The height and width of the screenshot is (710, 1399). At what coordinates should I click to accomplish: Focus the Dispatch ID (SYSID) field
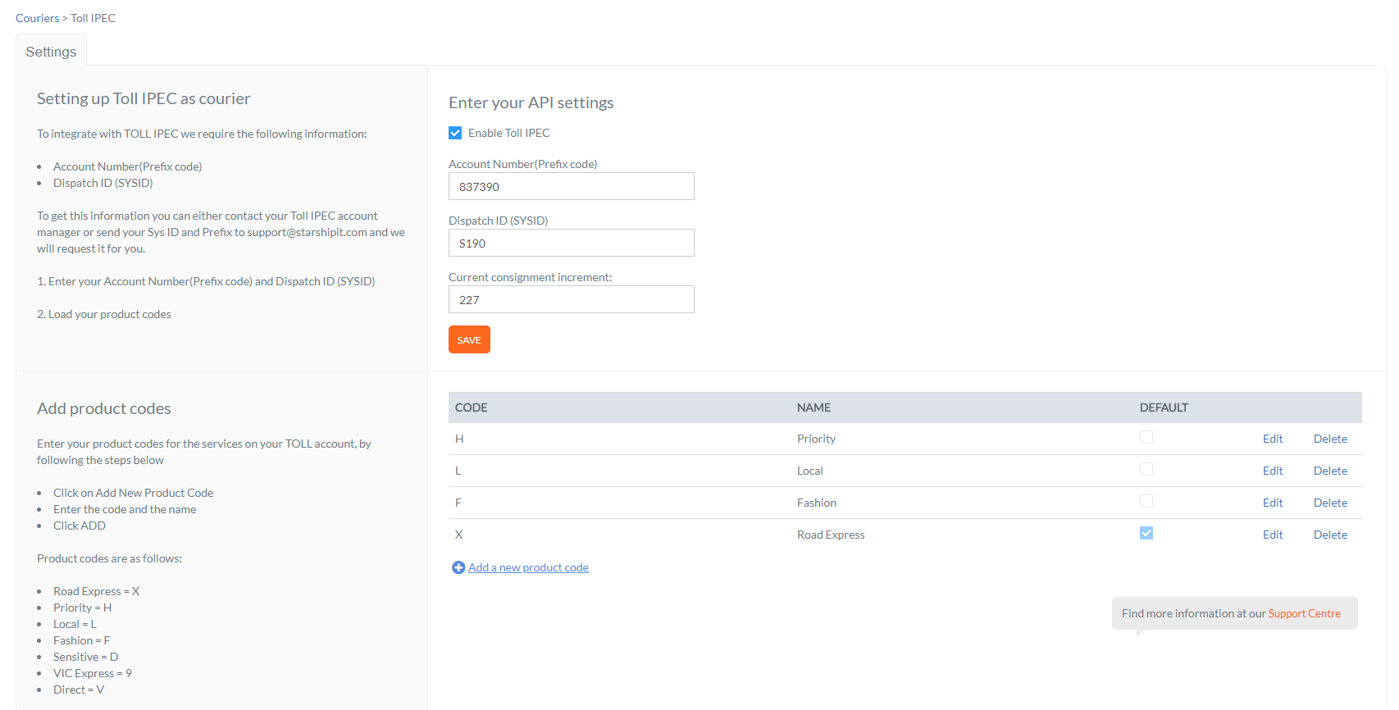(572, 243)
